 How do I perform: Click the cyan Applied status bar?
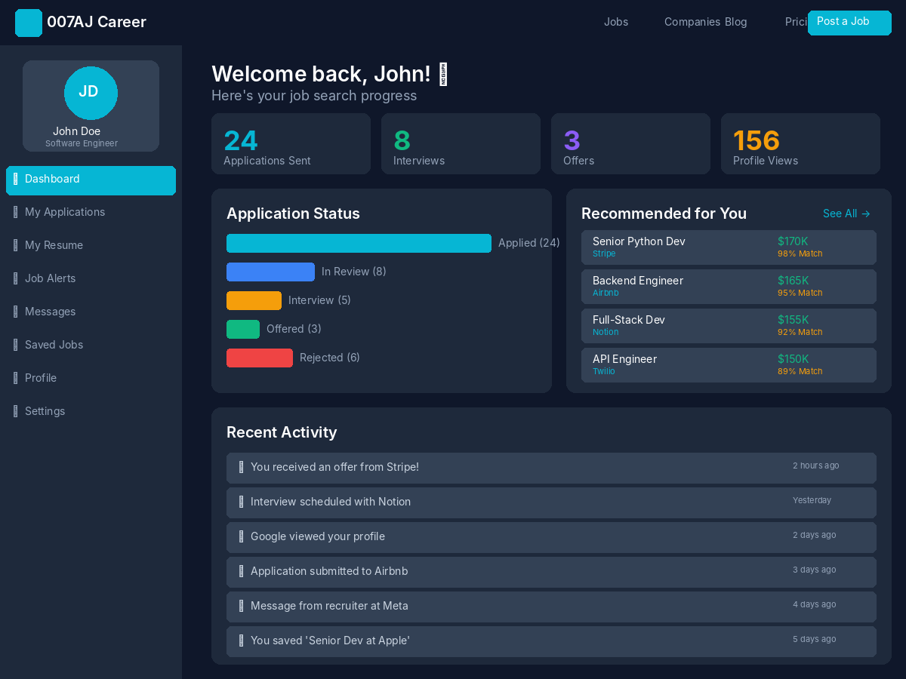(359, 243)
